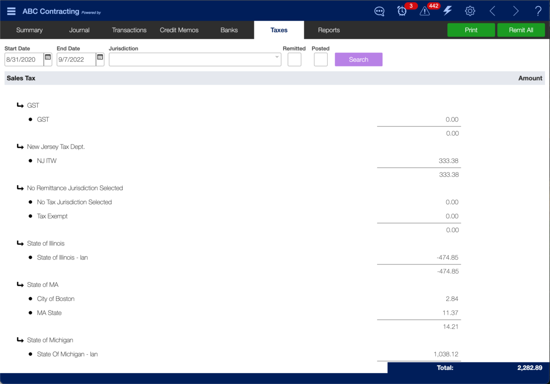Toggle the Posted checkbox
Screen dimensions: 550x384
point(320,60)
